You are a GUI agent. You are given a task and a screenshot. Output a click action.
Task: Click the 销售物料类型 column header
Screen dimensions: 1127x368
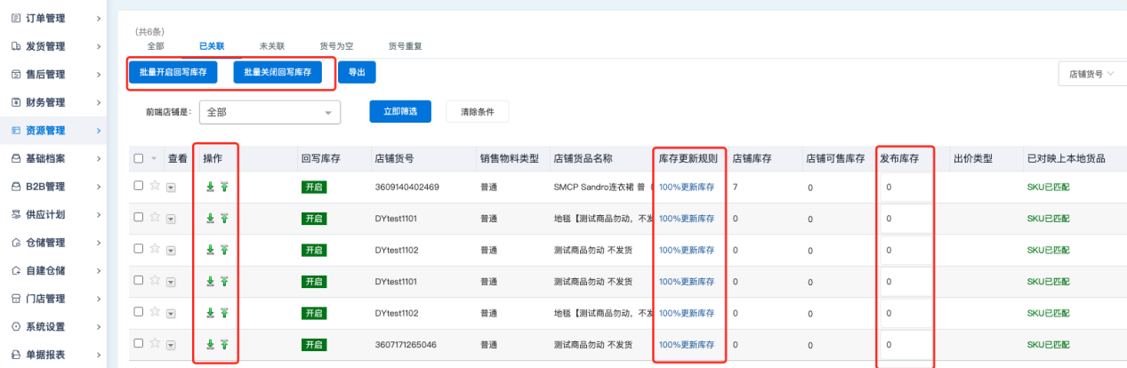click(x=509, y=158)
